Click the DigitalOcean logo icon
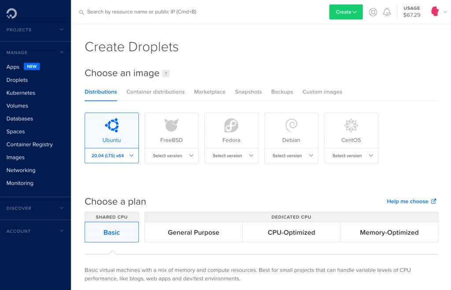This screenshot has width=451, height=290. click(x=12, y=13)
